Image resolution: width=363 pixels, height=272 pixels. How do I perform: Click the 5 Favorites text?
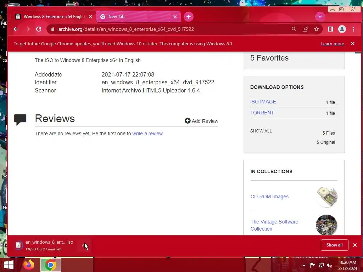tap(269, 58)
